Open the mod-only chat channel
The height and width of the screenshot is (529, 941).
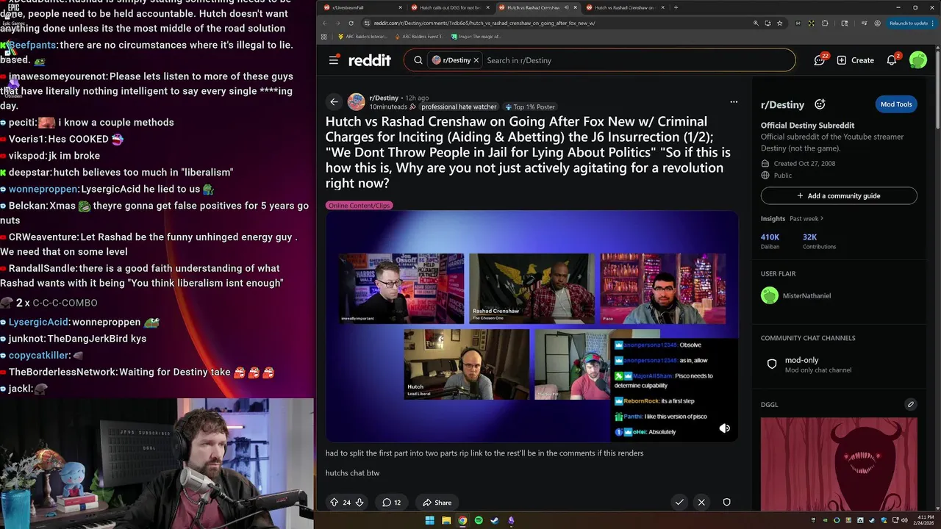[x=839, y=364]
